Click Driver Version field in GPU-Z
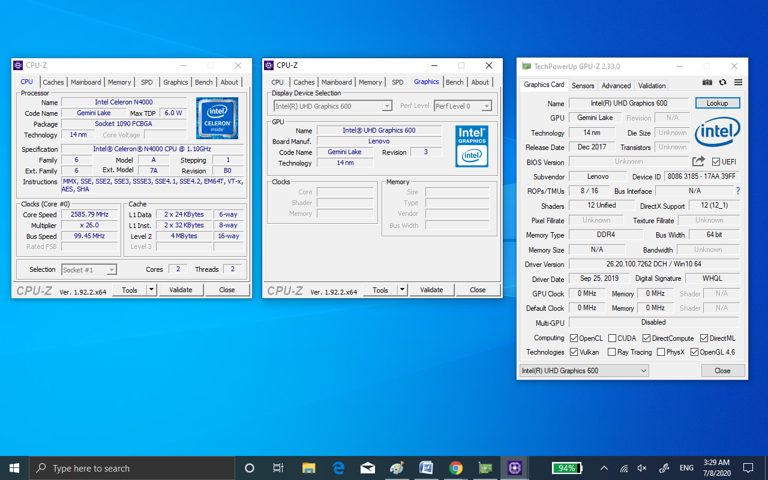This screenshot has height=480, width=768. coord(654,264)
